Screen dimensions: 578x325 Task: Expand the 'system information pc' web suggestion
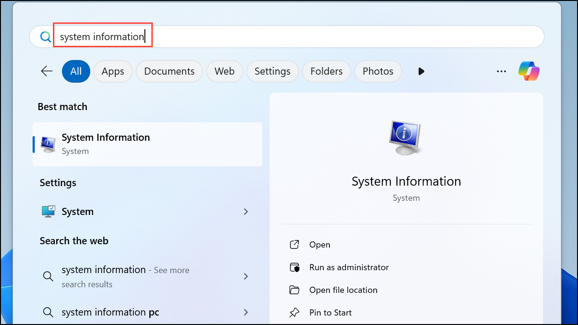pyautogui.click(x=246, y=312)
